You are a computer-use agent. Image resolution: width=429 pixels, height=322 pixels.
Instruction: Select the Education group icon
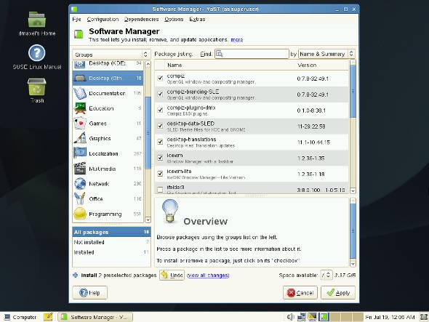80,108
